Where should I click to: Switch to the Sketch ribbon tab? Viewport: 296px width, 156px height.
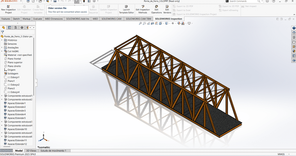(x=16, y=19)
